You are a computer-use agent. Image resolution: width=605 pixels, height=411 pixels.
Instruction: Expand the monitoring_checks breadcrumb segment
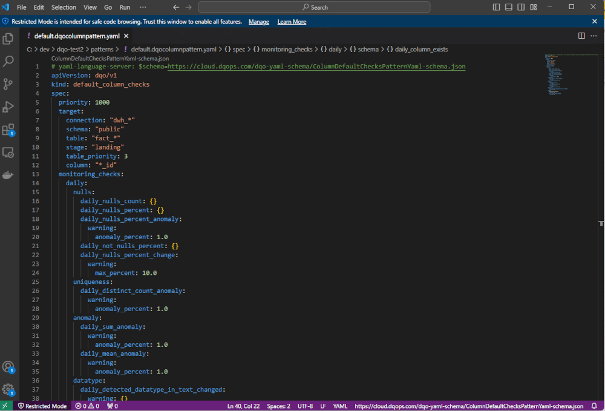(x=283, y=49)
